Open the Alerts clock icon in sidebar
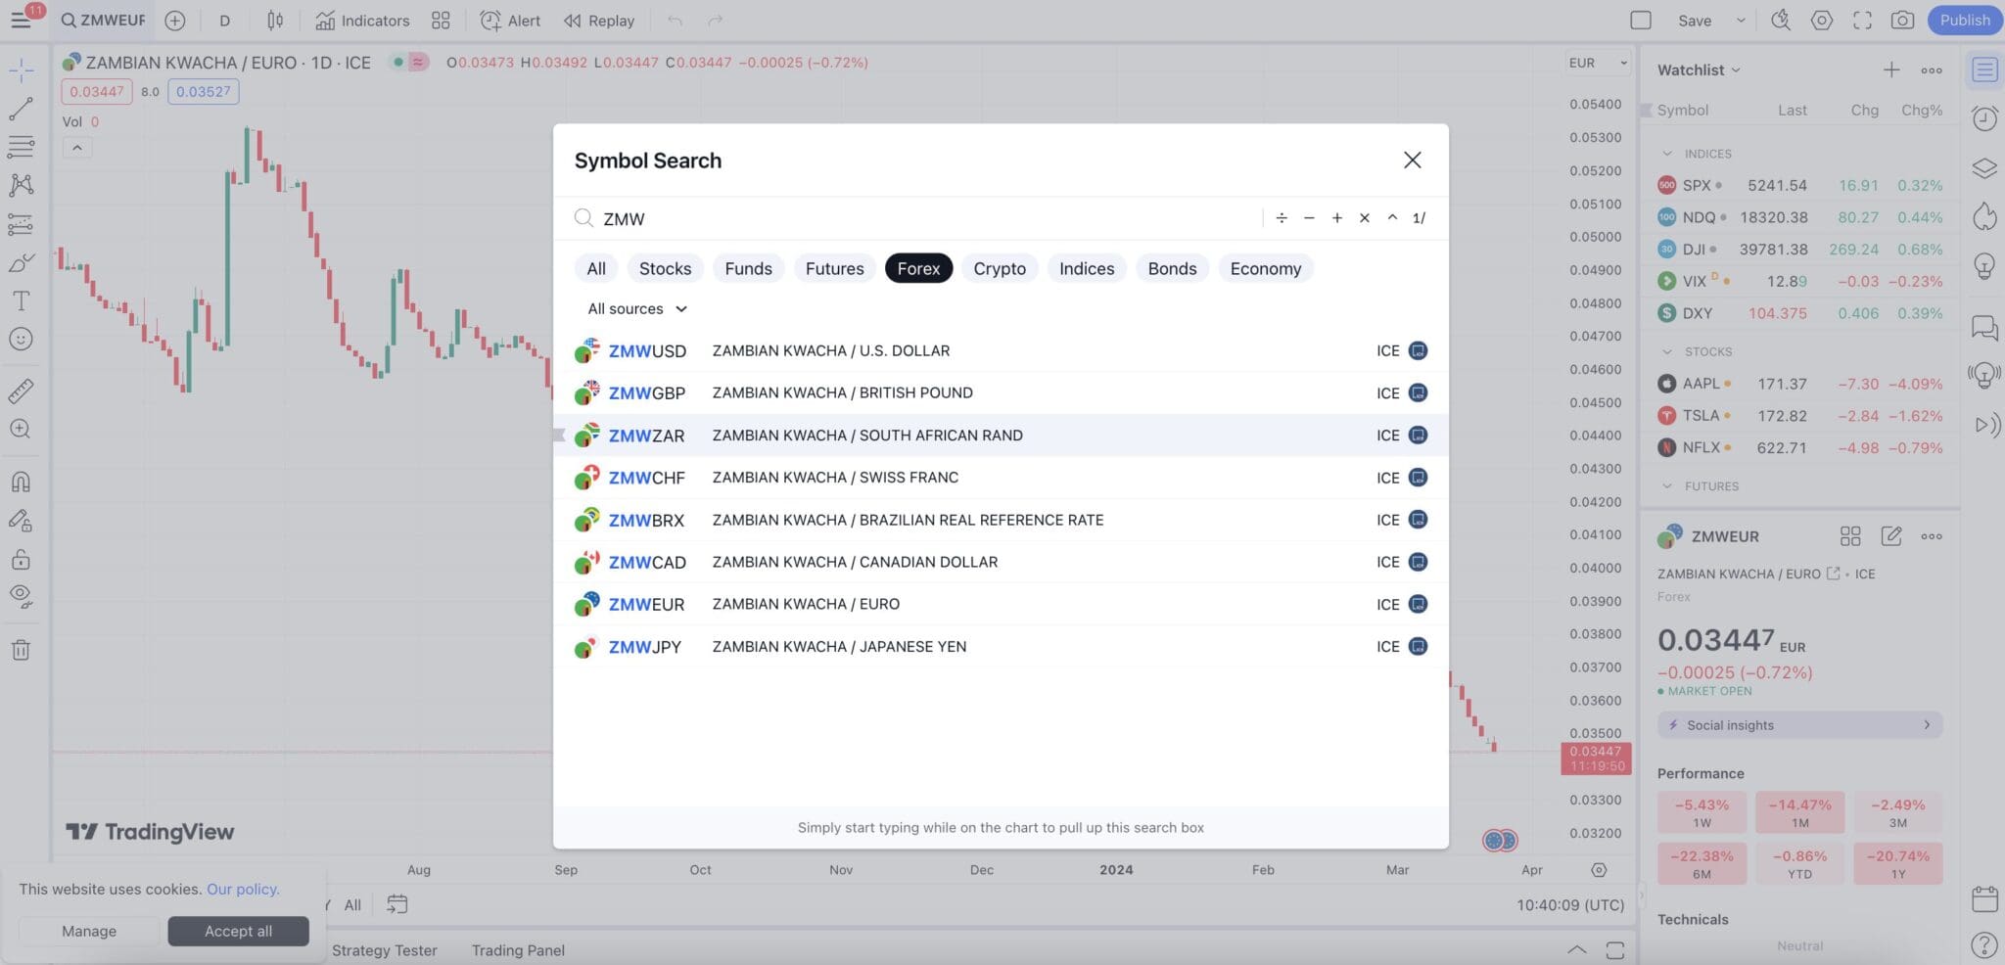 click(1983, 118)
